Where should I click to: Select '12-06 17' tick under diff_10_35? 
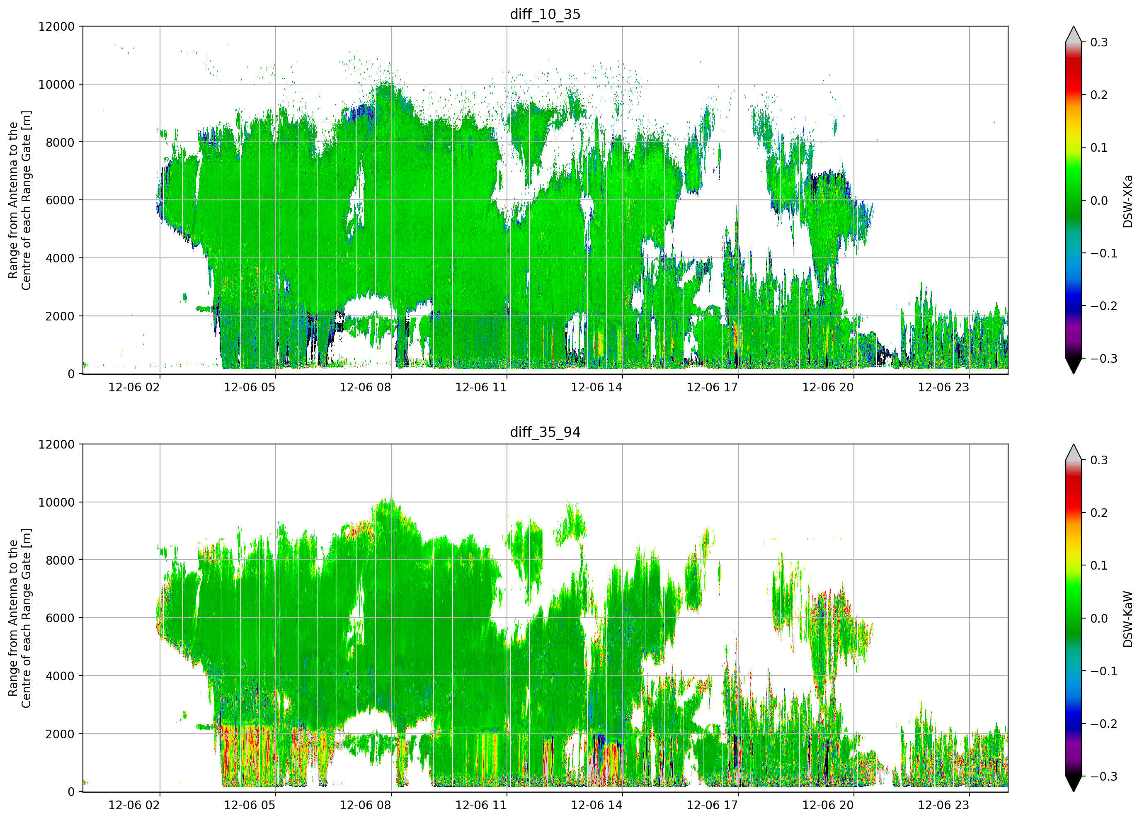click(713, 387)
